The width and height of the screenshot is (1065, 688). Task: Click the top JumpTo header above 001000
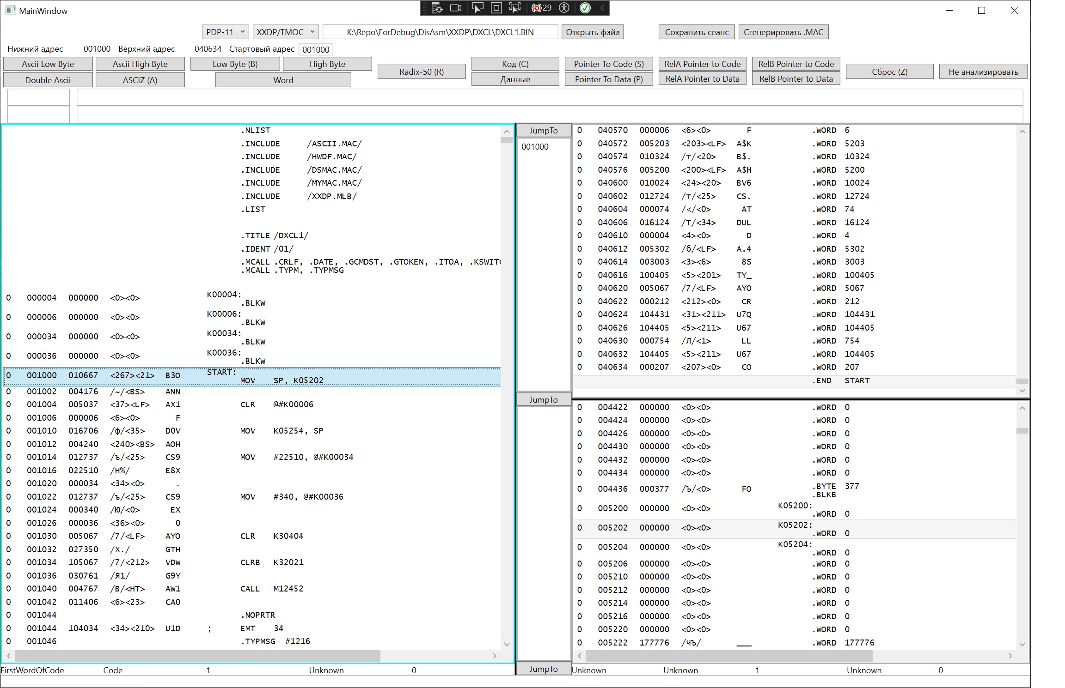[x=543, y=131]
